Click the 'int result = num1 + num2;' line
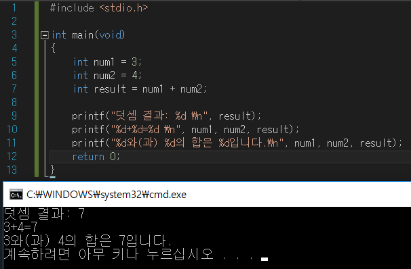This screenshot has width=411, height=269. click(140, 89)
